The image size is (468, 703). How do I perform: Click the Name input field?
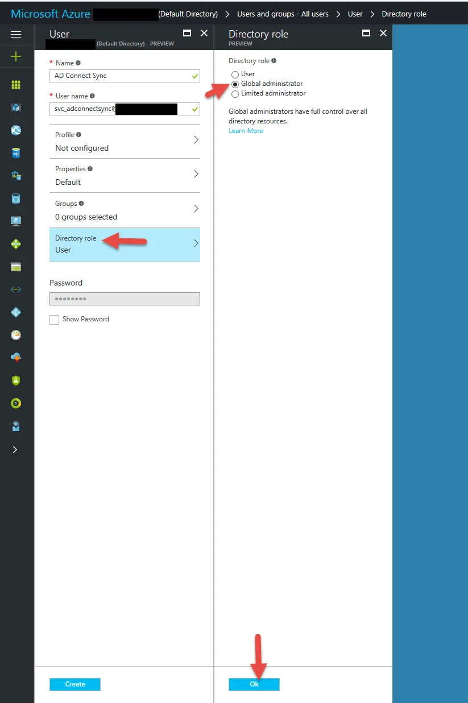pyautogui.click(x=125, y=76)
